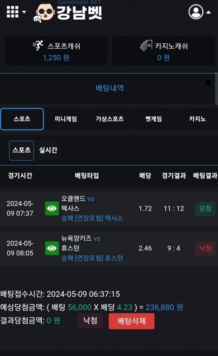Select the 카지노 tab
The width and height of the screenshot is (218, 356).
pos(197,119)
